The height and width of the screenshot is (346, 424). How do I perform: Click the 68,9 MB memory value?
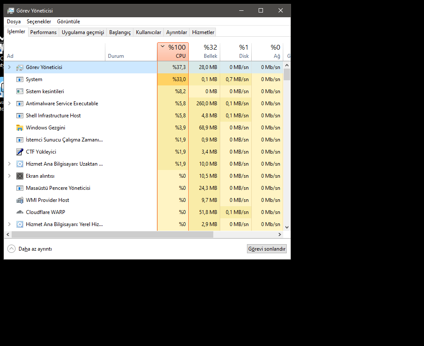(x=208, y=128)
